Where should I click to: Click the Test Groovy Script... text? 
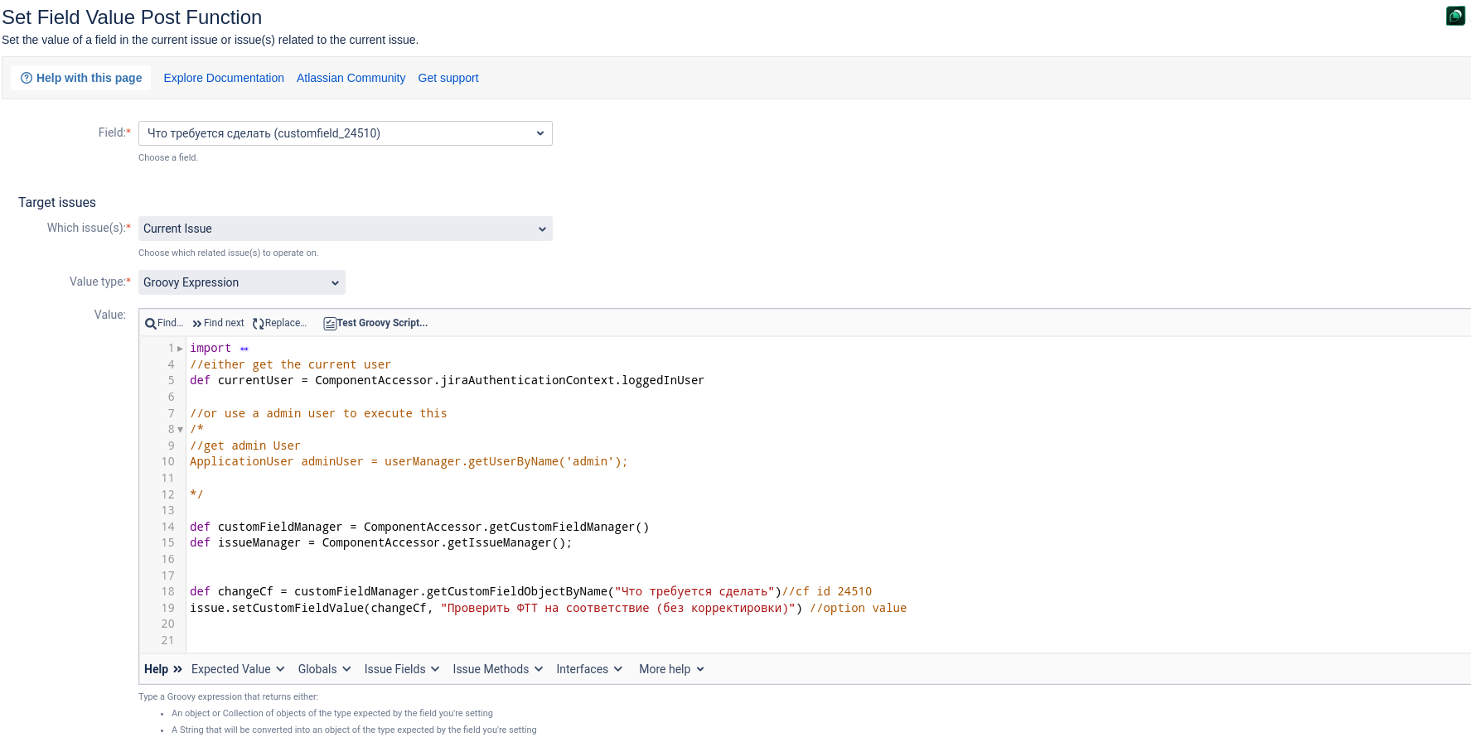(382, 323)
